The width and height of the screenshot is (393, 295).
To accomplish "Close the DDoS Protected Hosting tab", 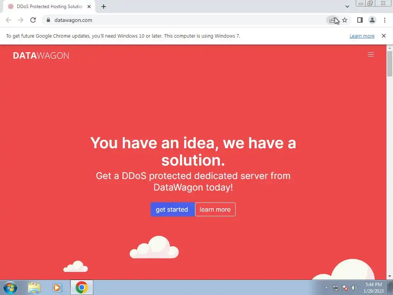I will tap(89, 7).
